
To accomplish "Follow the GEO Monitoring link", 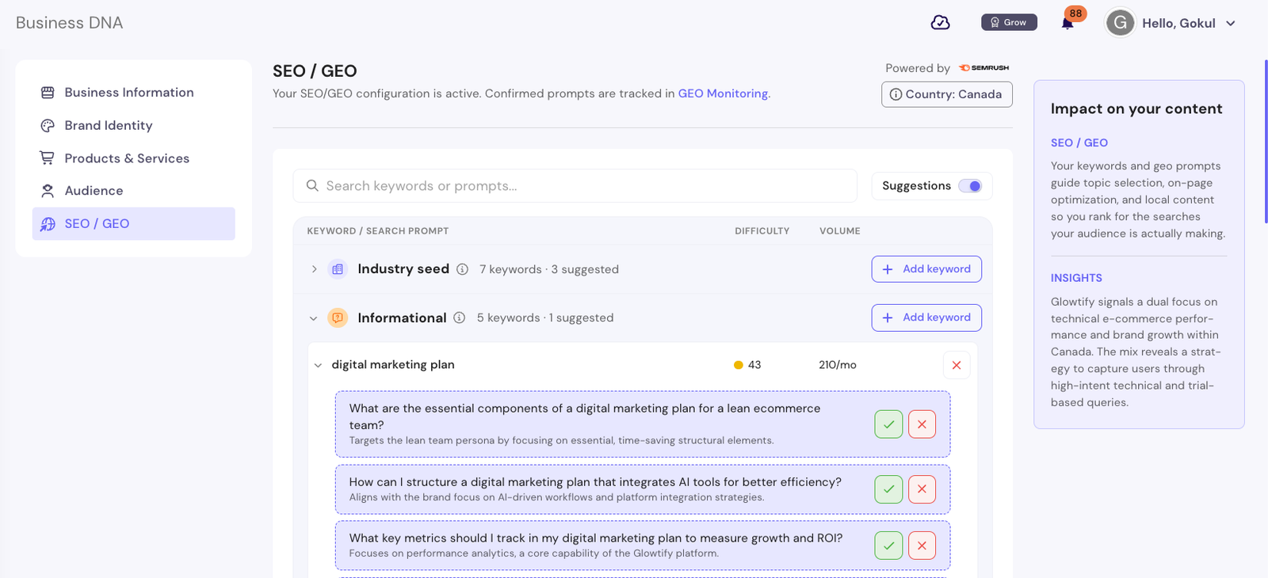I will tap(723, 93).
